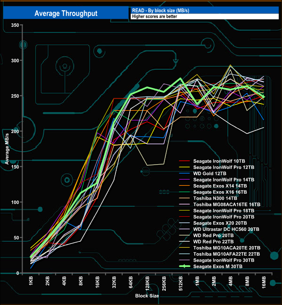Click the '32KB' x-axis label

click(114, 282)
